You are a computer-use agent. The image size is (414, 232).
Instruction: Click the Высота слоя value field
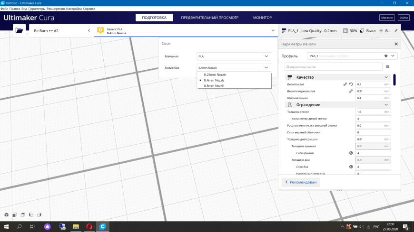373,84
